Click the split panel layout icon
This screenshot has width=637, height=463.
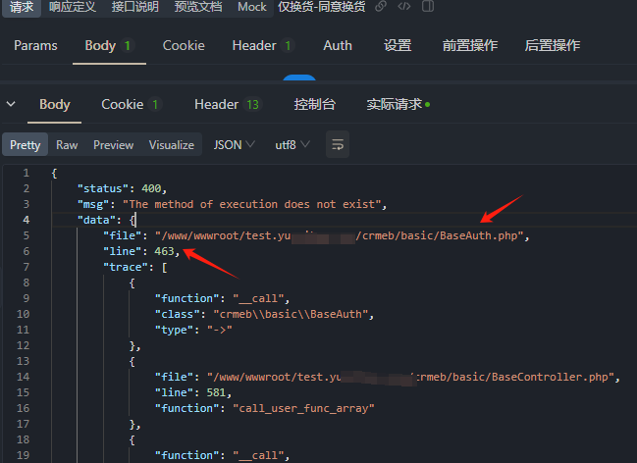tap(428, 6)
